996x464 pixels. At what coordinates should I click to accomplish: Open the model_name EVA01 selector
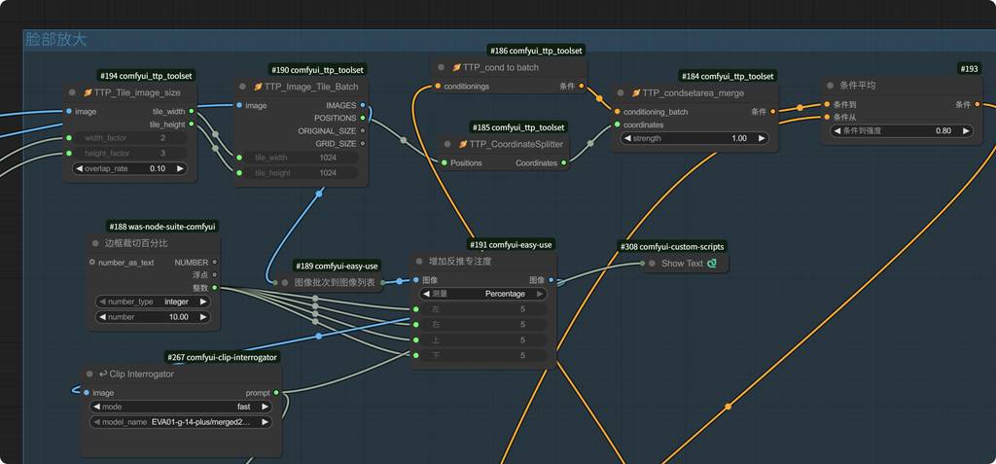pos(180,422)
